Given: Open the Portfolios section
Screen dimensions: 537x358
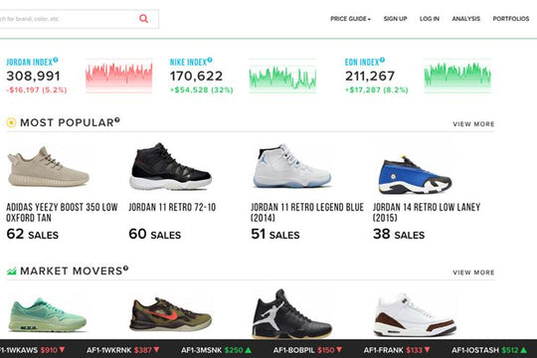Looking at the screenshot, I should tap(511, 19).
